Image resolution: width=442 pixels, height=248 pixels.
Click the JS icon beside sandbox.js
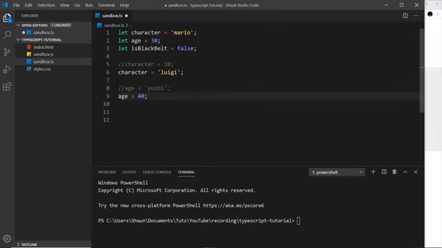point(29,54)
